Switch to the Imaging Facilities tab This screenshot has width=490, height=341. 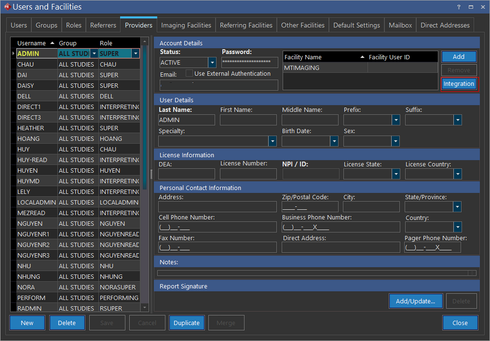pos(186,25)
